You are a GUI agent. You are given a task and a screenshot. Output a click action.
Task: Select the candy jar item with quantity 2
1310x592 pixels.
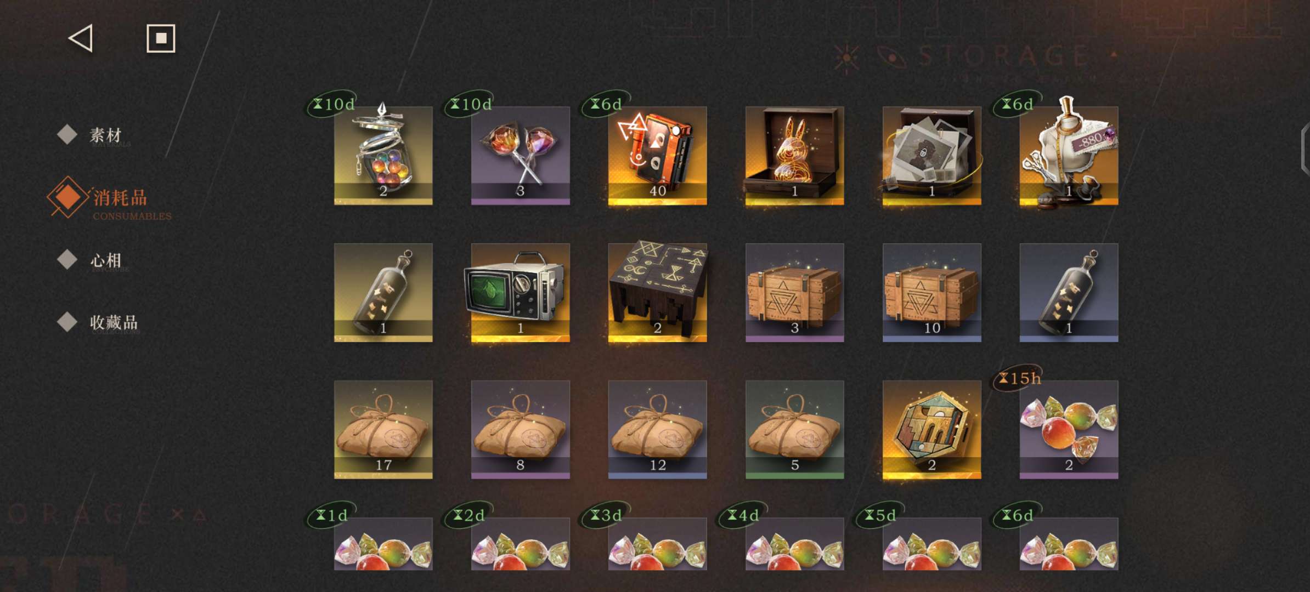383,156
